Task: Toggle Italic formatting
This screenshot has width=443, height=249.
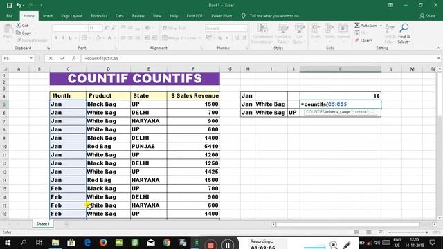Action: (63, 38)
